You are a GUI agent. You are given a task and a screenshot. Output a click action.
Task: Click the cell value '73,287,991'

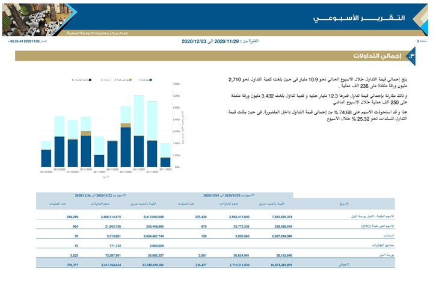pos(113,256)
